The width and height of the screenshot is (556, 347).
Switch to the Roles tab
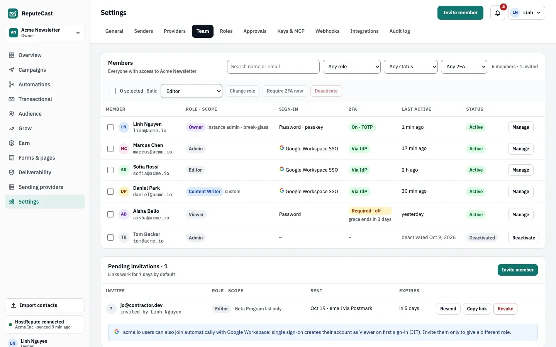(226, 31)
